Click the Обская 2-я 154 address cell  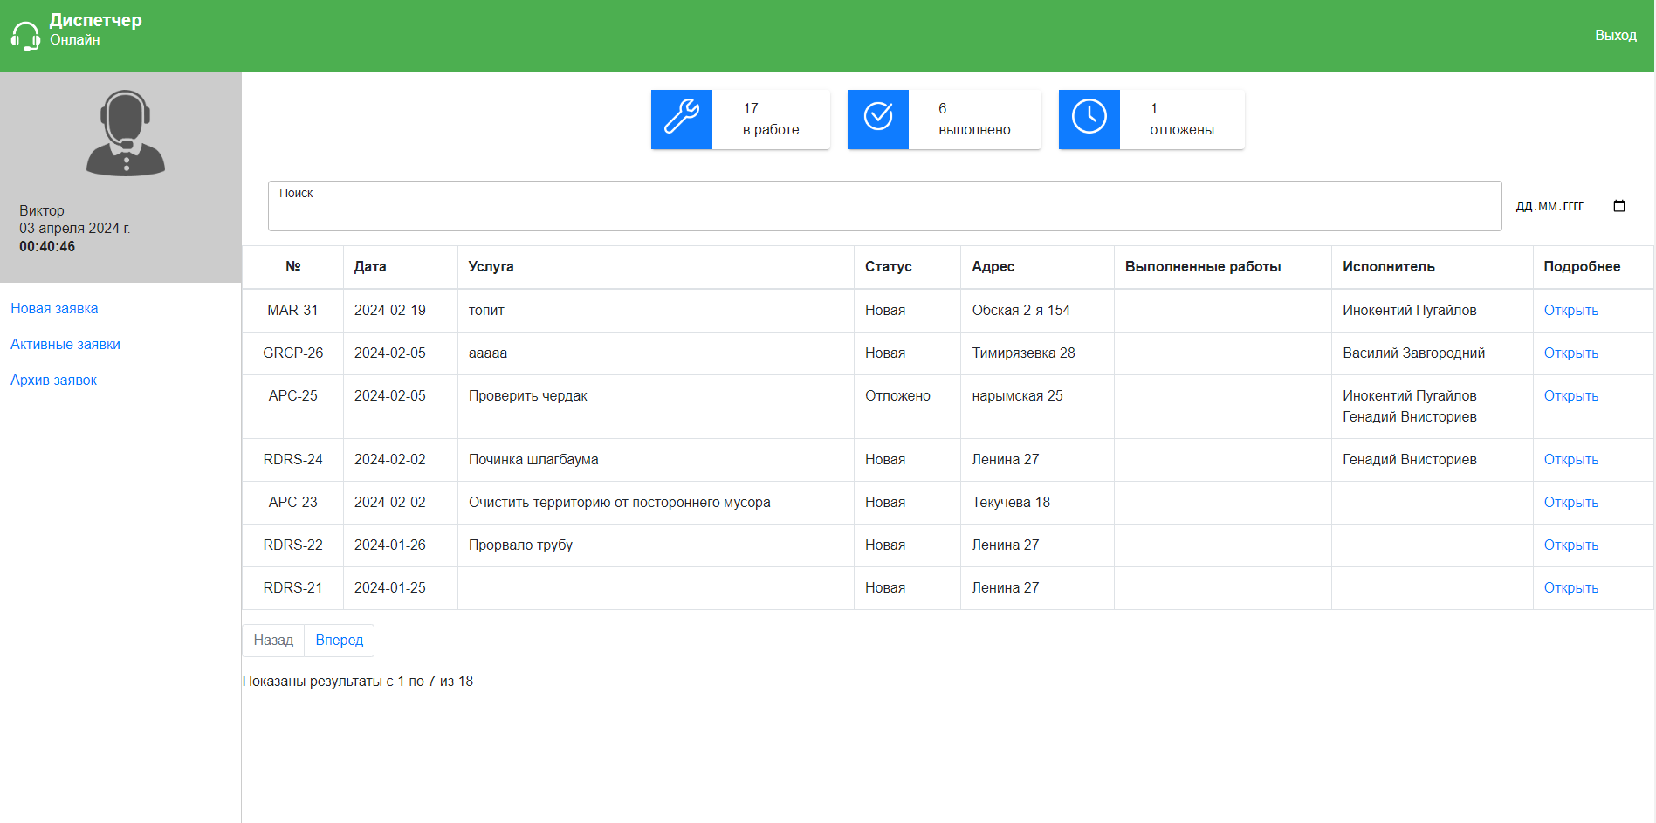1037,310
